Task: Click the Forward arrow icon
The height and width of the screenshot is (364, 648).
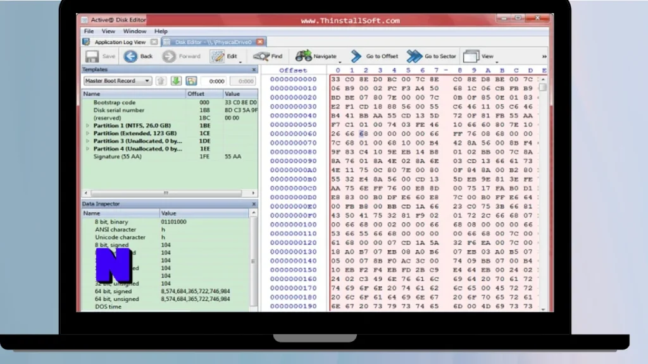Action: [x=169, y=56]
